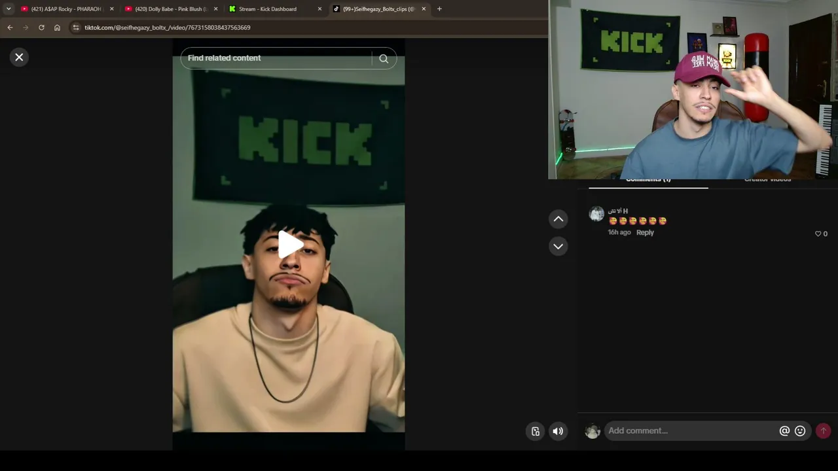Reload the TikTok page
Viewport: 838px width, 471px height.
(41, 27)
